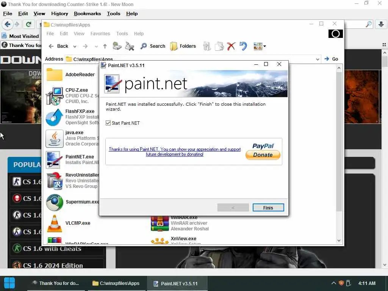The width and height of the screenshot is (388, 291).
Task: Reload the page with the browser refresh icon
Action: (x=28, y=24)
